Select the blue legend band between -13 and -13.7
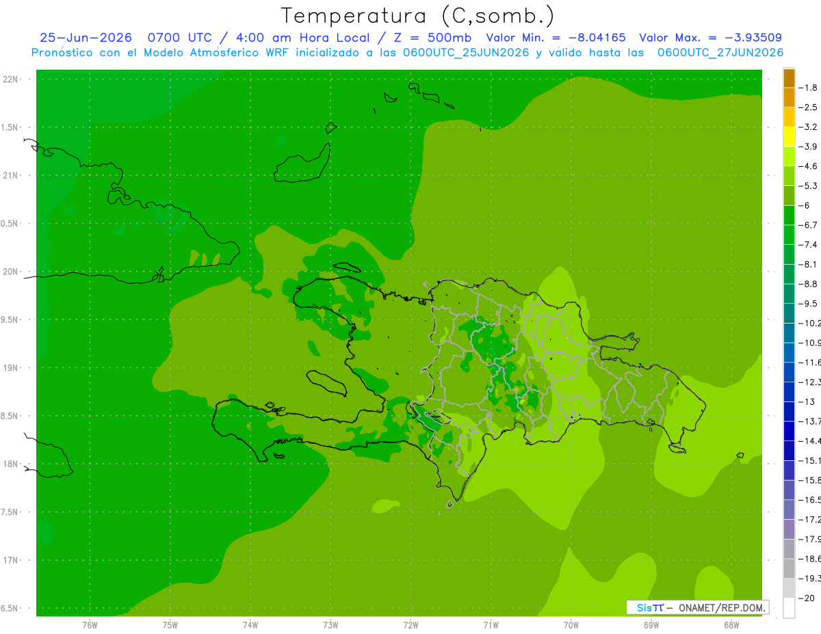 coord(789,411)
